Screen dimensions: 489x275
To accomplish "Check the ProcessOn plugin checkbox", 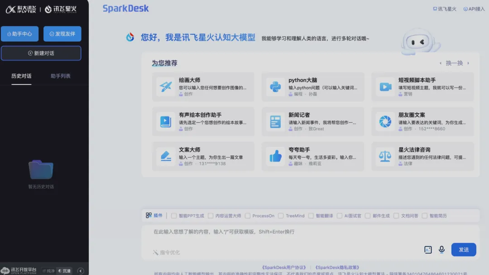I will pyautogui.click(x=248, y=215).
